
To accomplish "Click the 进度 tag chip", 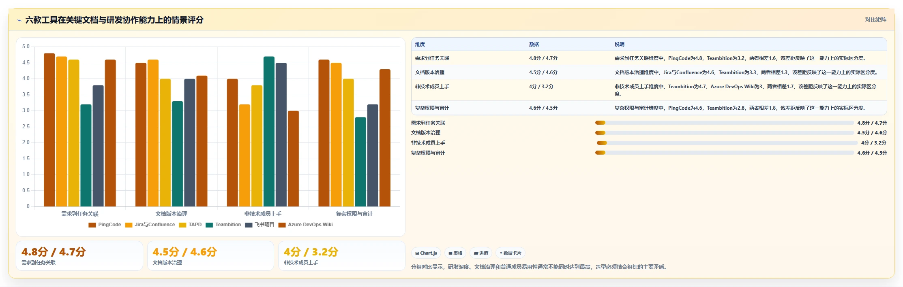I will point(481,253).
